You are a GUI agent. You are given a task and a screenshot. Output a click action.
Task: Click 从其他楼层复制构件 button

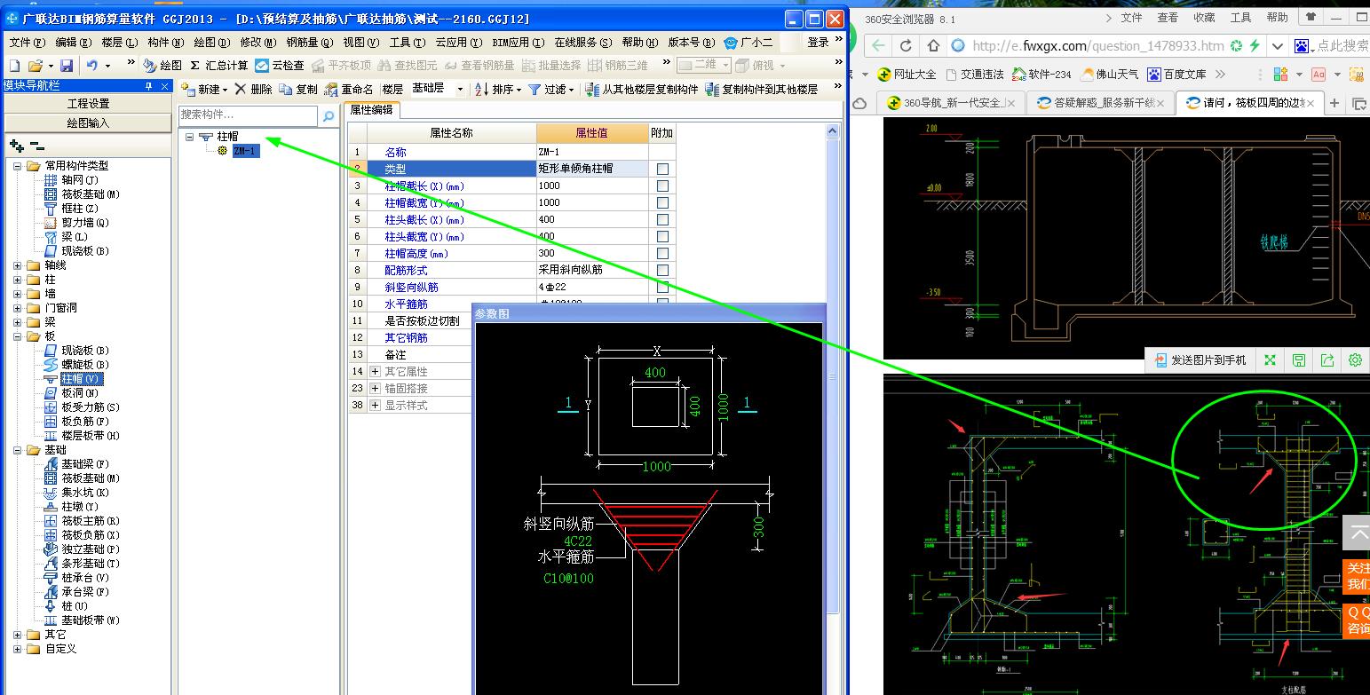click(643, 90)
